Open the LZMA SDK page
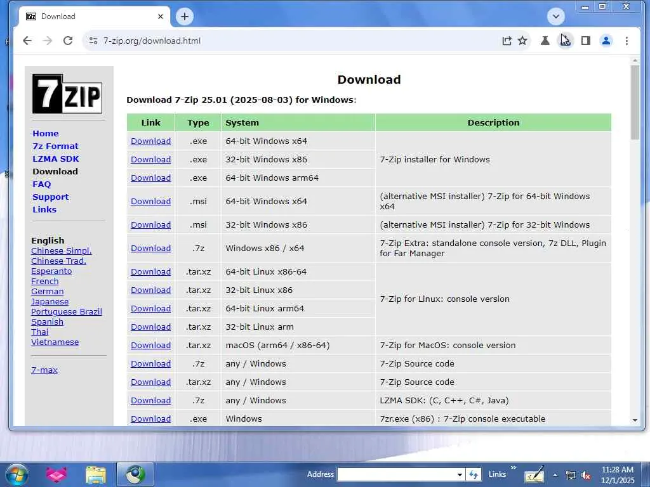This screenshot has height=487, width=650. pos(56,159)
